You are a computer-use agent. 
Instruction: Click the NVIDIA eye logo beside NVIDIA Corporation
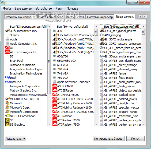click(7, 116)
